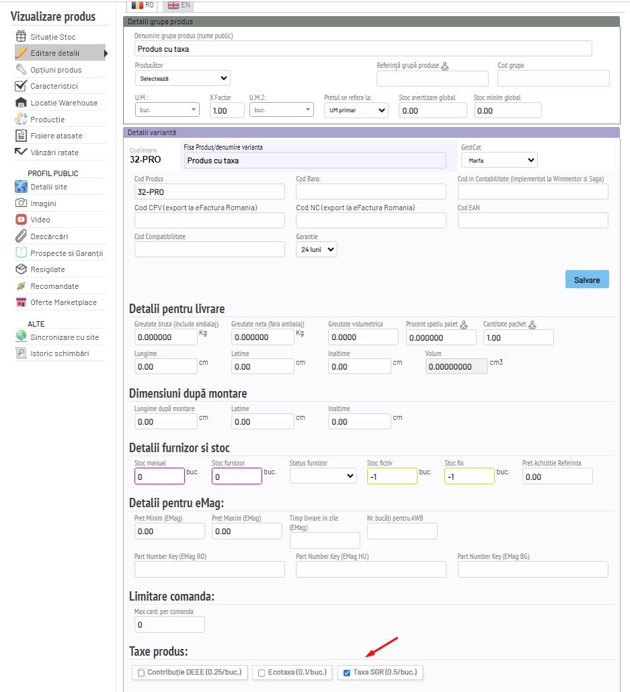The width and height of the screenshot is (630, 692).
Task: Expand the Garantie 24 luni dropdown
Action: tap(316, 249)
